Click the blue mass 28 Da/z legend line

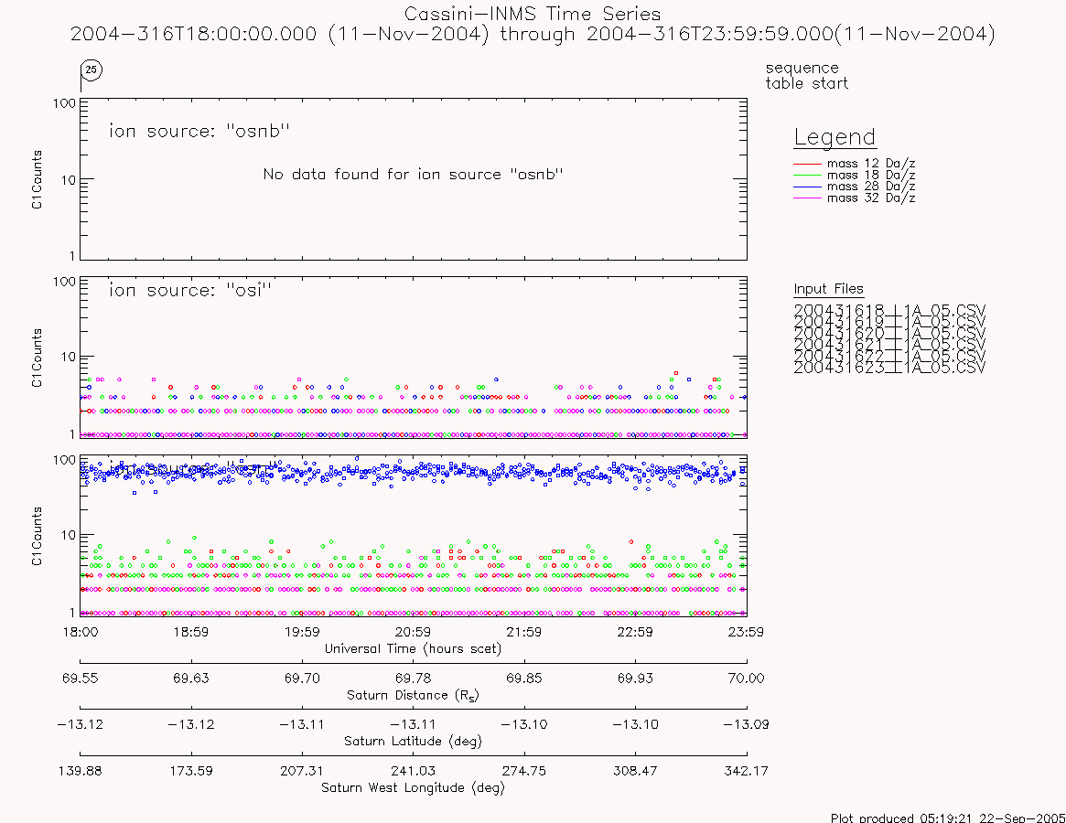(x=808, y=187)
